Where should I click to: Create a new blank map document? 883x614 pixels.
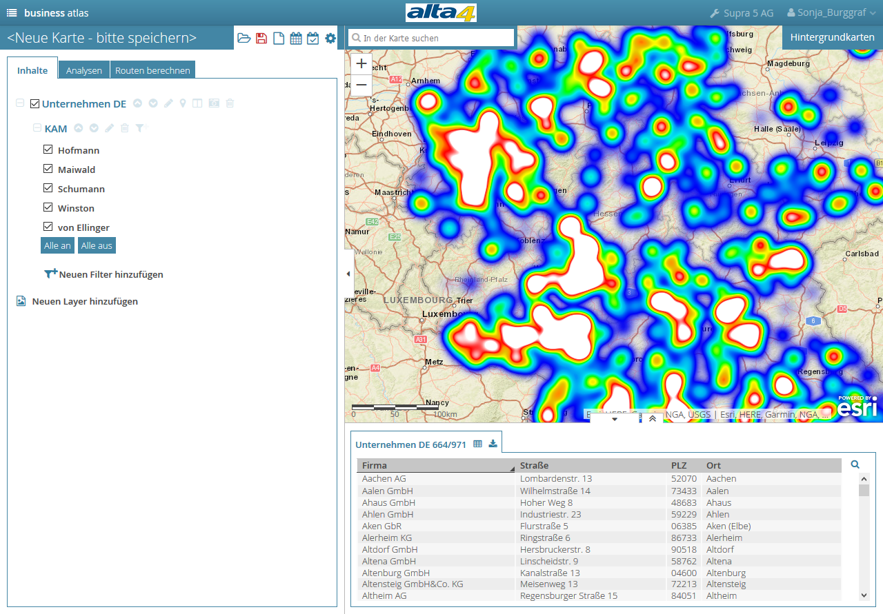click(279, 39)
